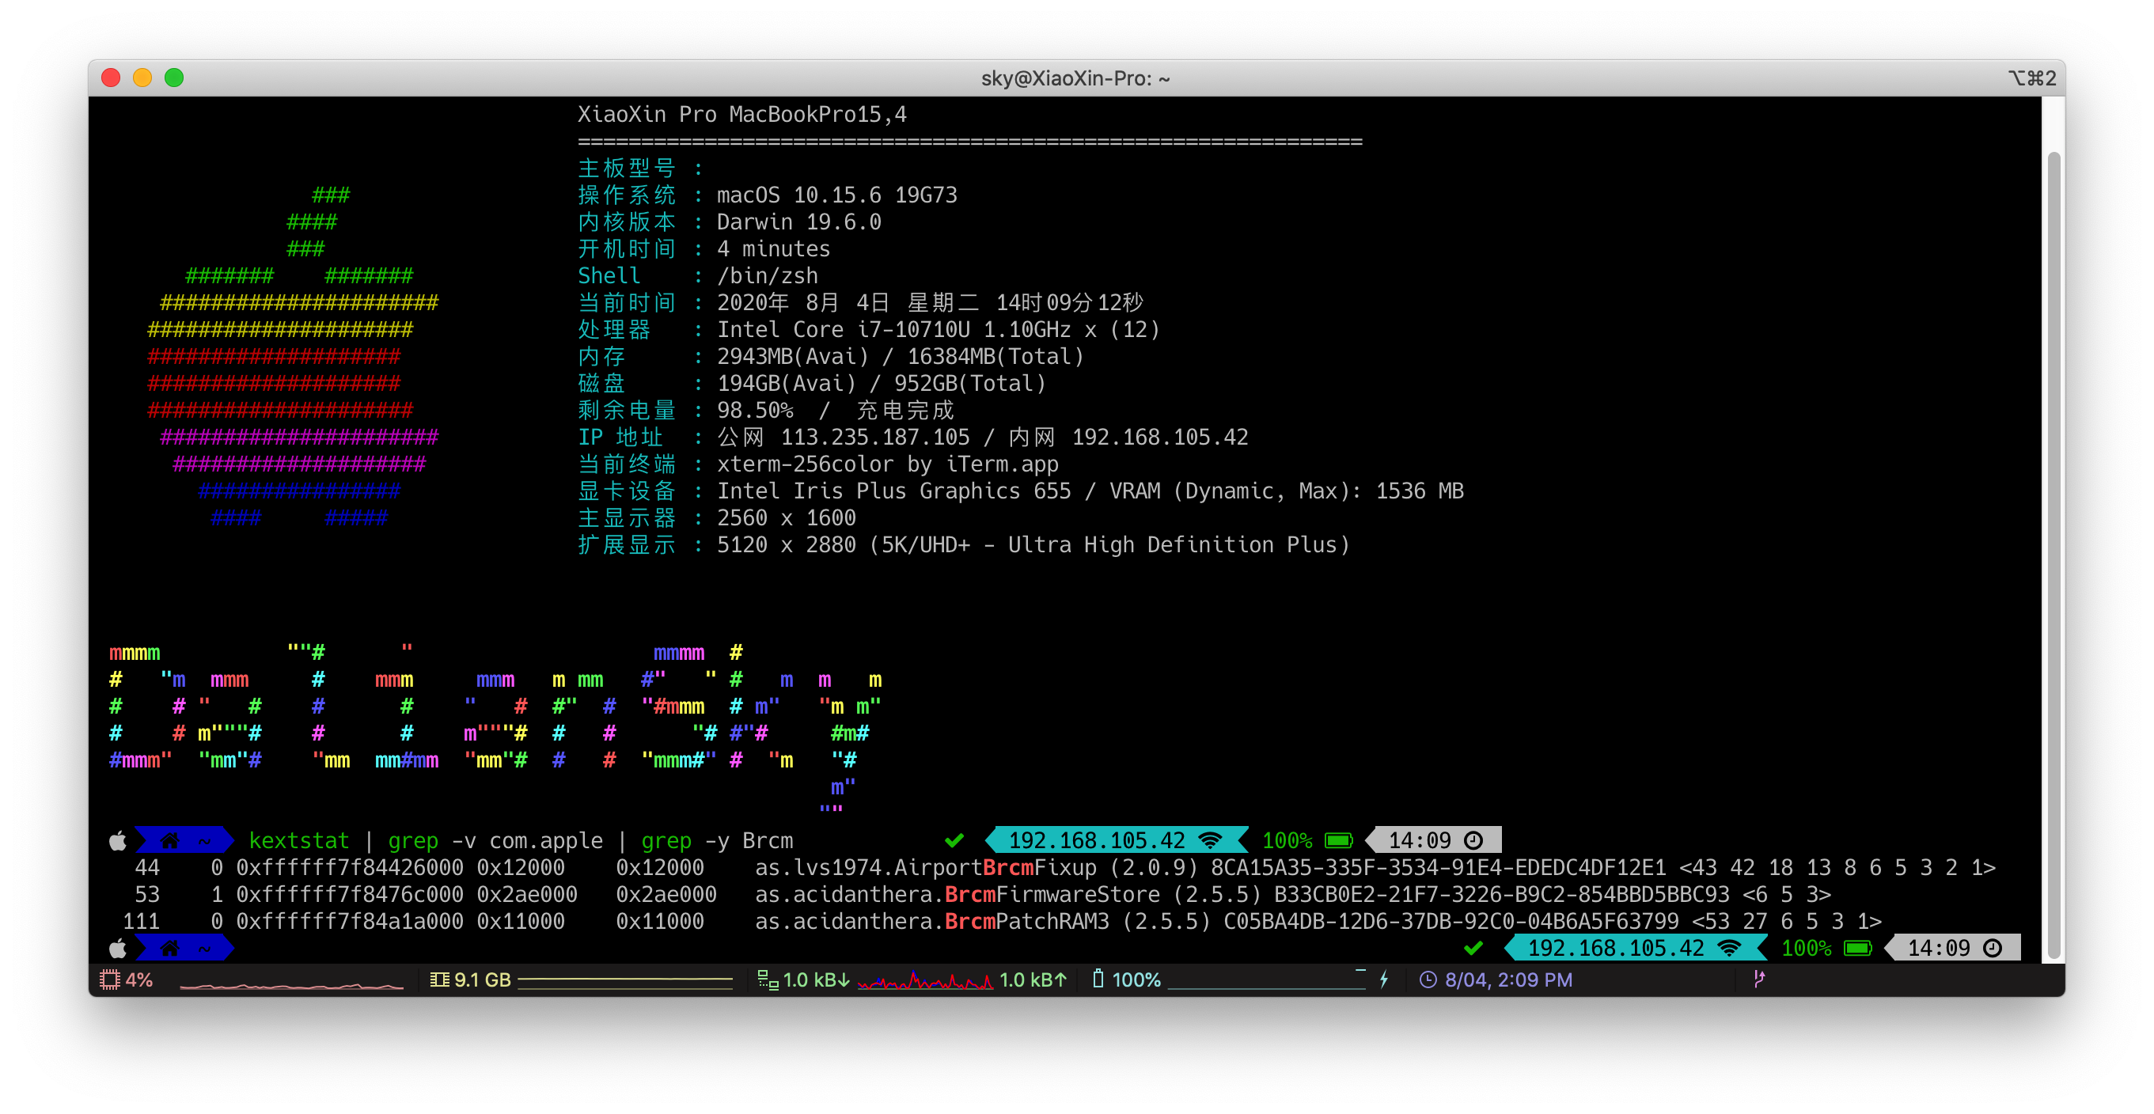
Task: Click the header XiaoXin Pro MacBookPro15,4
Action: pos(741,115)
